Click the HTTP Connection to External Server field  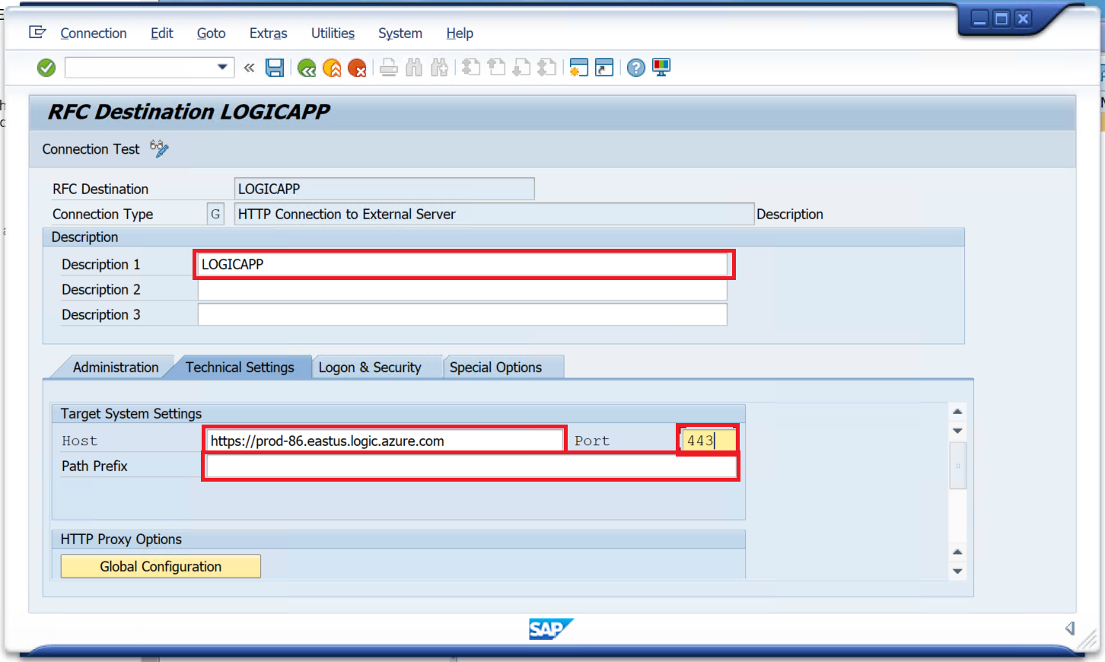494,214
